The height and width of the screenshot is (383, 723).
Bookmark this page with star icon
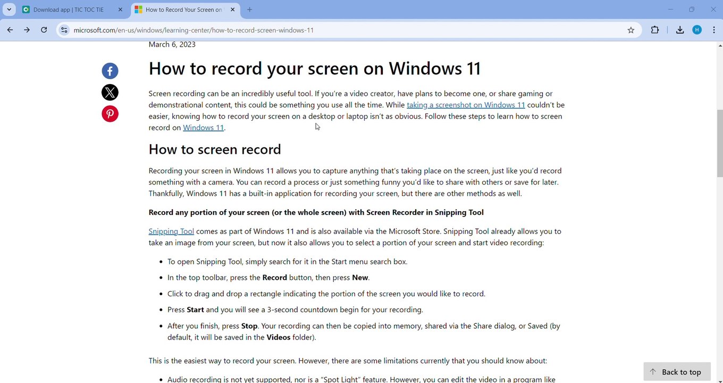[x=631, y=30]
